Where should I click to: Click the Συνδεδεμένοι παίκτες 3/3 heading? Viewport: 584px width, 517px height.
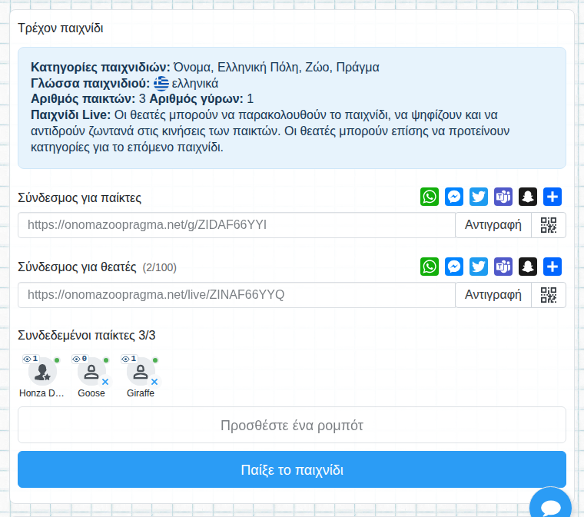86,336
